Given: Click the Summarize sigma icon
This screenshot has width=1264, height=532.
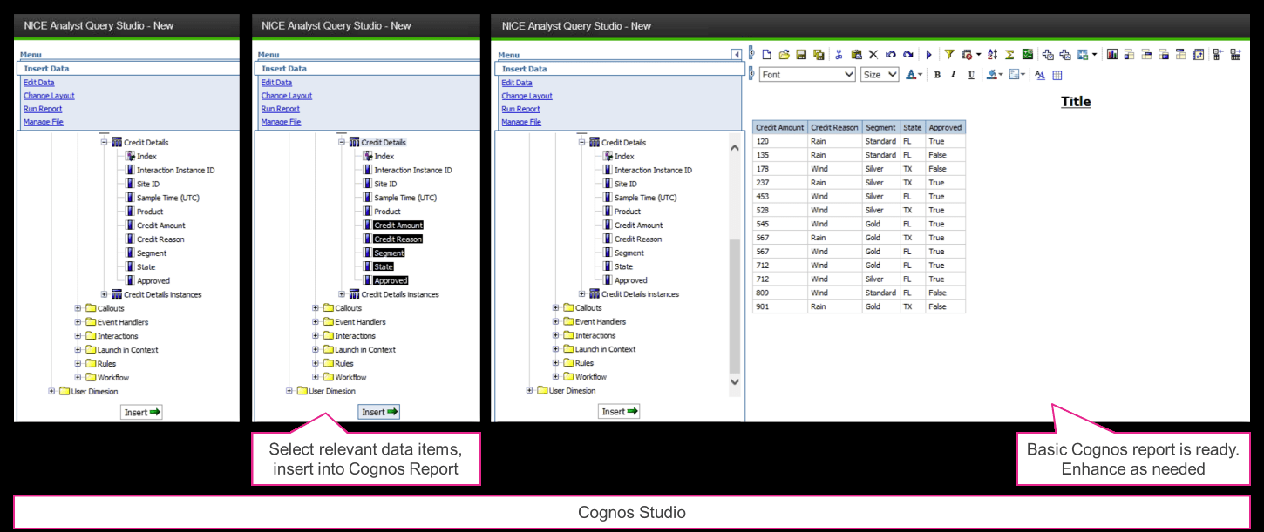Looking at the screenshot, I should coord(1009,54).
